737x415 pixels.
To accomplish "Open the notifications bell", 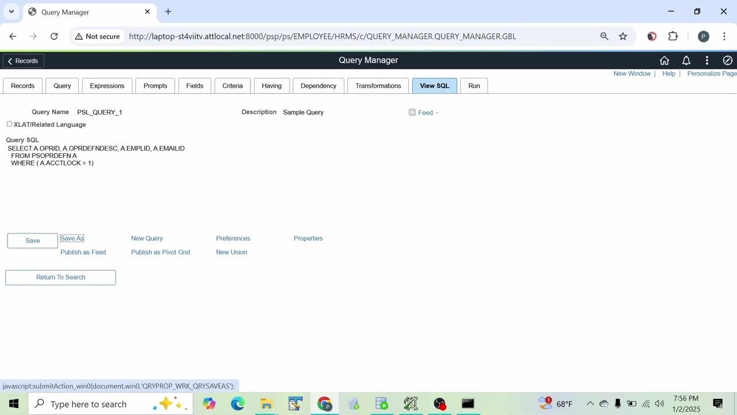I will [x=686, y=61].
